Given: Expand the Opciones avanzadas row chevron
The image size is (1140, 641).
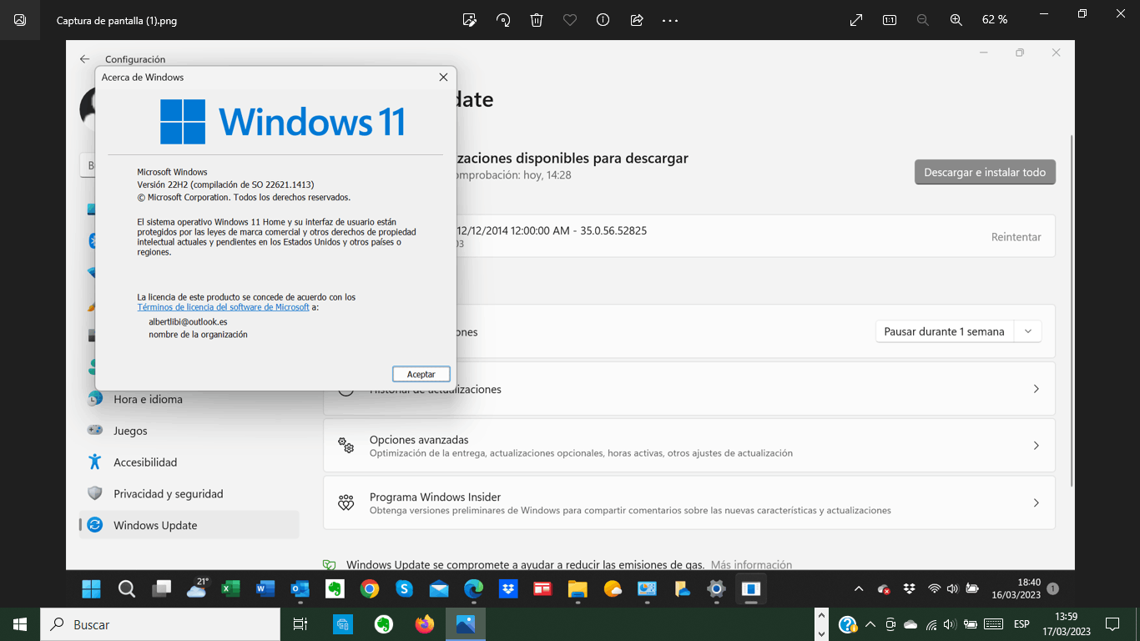Looking at the screenshot, I should tap(1036, 445).
